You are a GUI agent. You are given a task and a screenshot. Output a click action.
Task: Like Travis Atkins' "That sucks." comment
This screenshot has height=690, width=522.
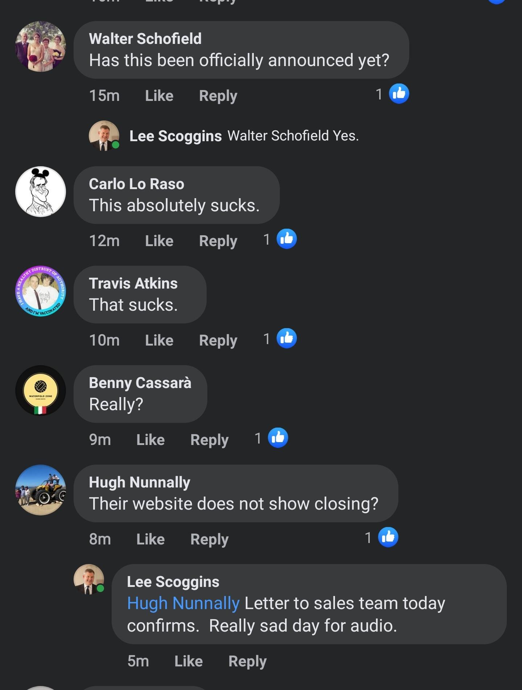click(x=159, y=340)
